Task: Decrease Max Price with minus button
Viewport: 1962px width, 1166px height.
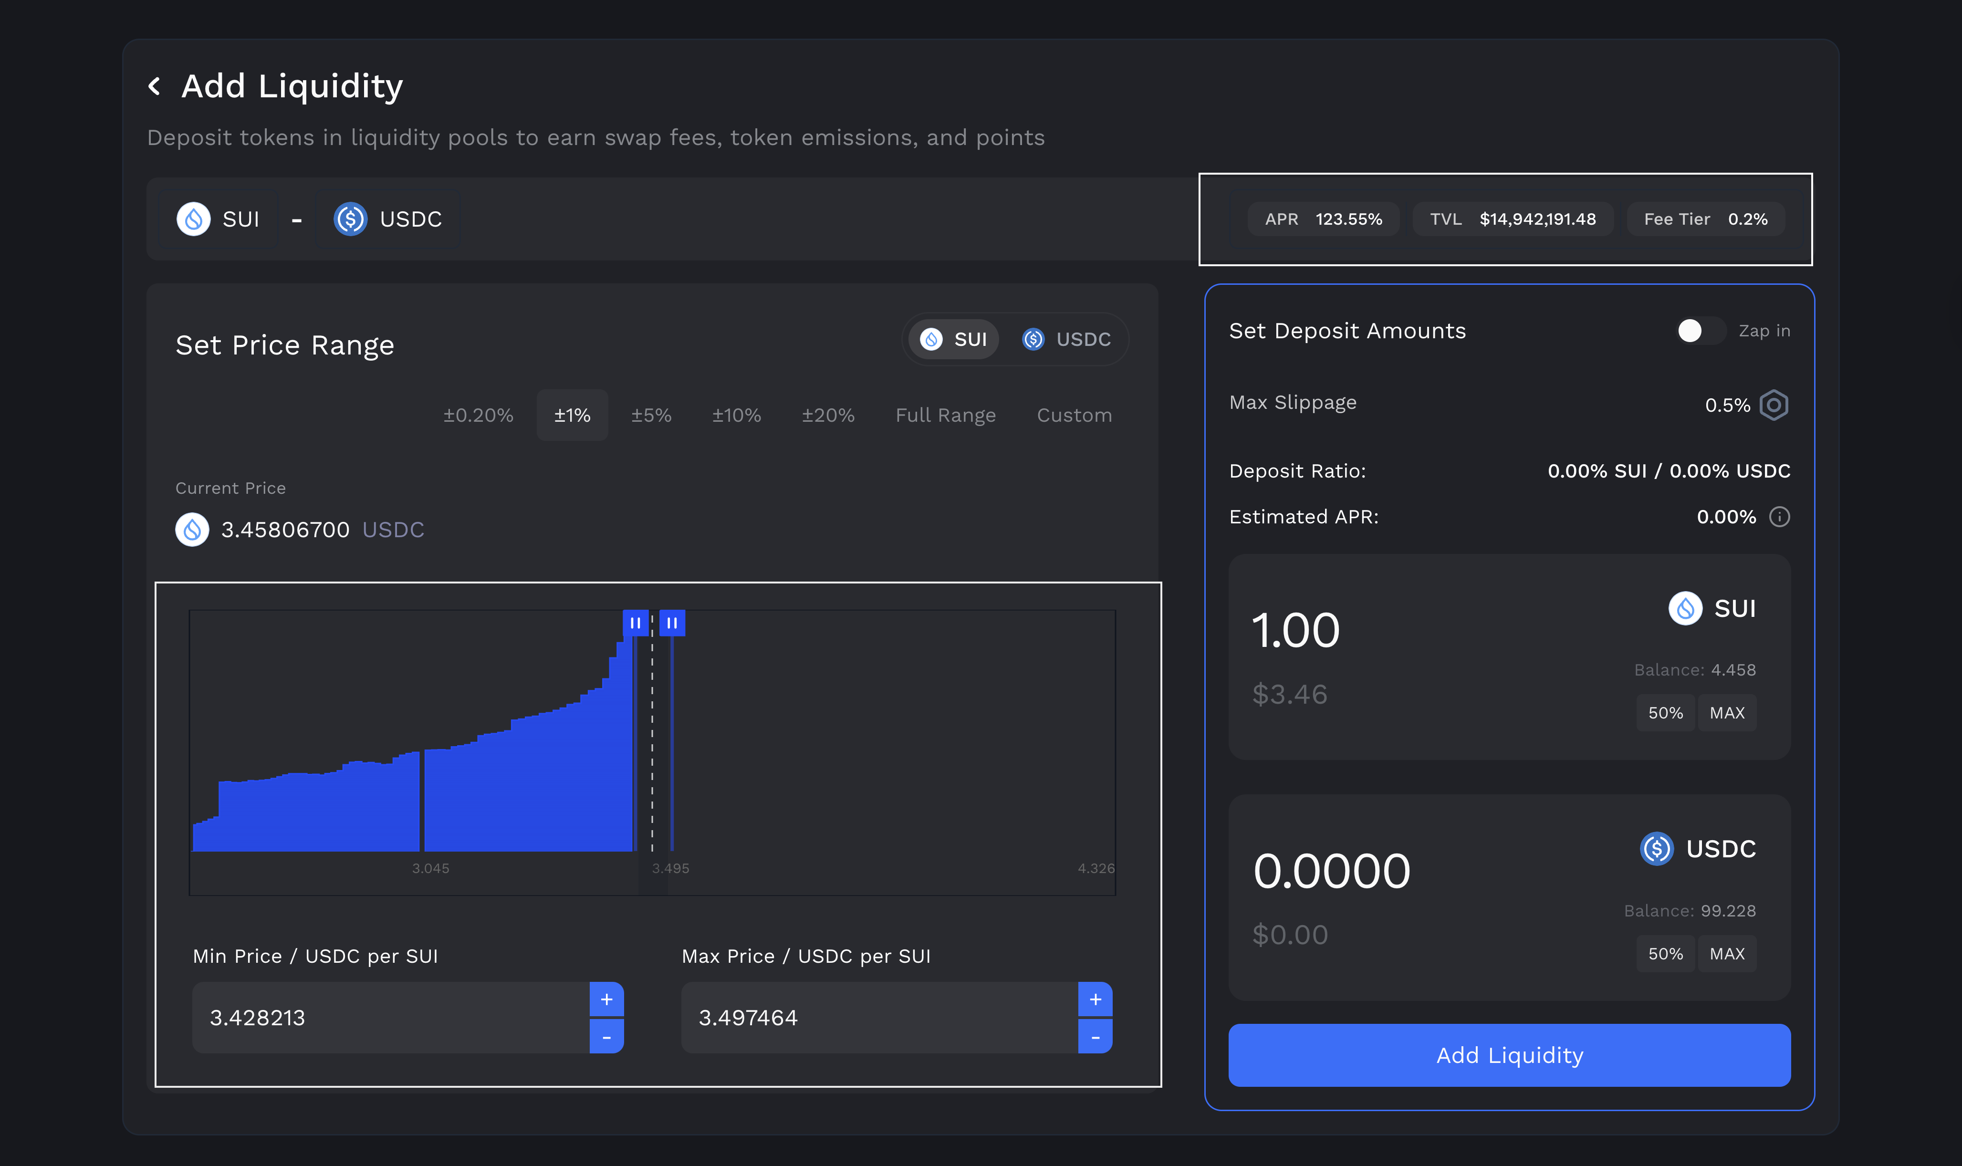Action: (x=1095, y=1037)
